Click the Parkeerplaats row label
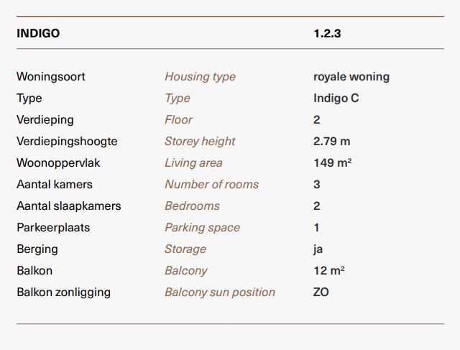Screen dimensions: 460x350 click(53, 228)
